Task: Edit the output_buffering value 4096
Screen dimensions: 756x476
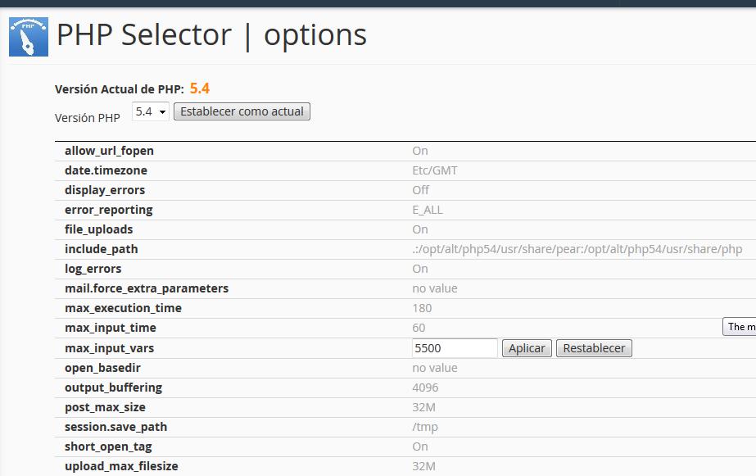Action: coord(425,388)
